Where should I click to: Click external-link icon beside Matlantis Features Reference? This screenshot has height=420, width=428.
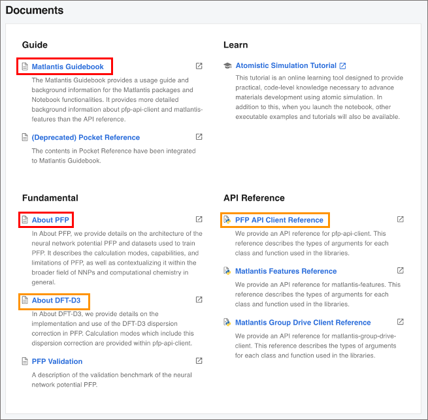401,270
